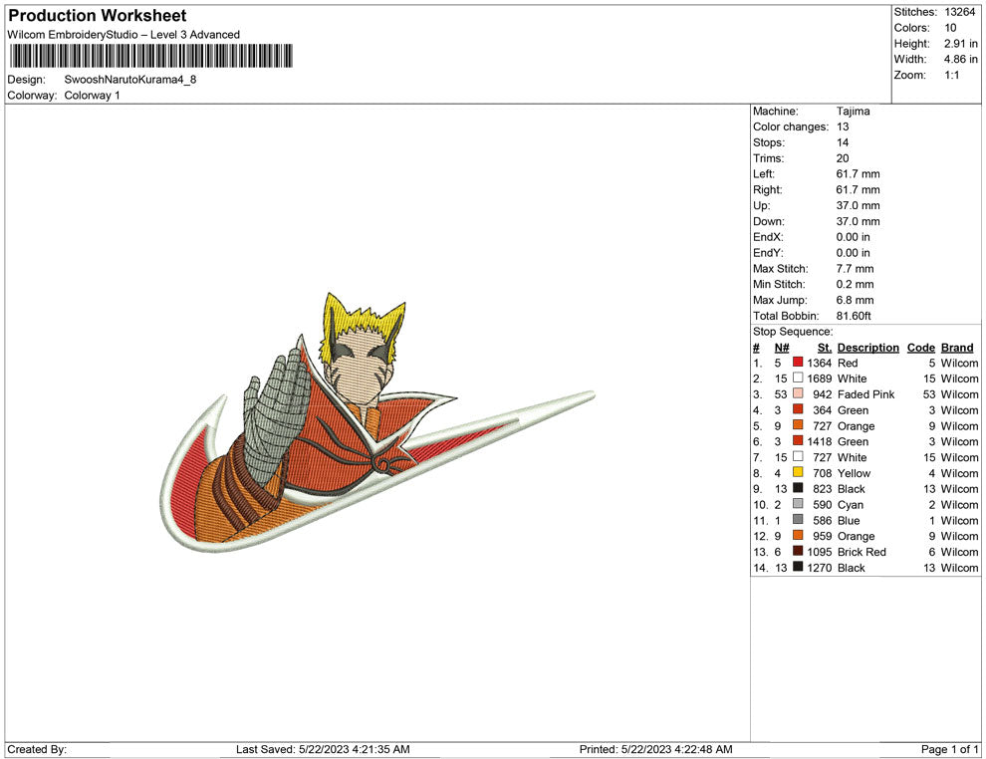Click the Trims value 20
Viewport: 986px width, 759px height.
pos(843,158)
